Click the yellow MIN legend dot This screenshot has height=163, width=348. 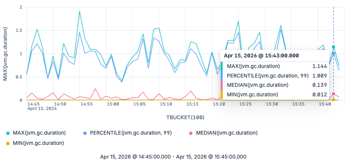[8, 143]
